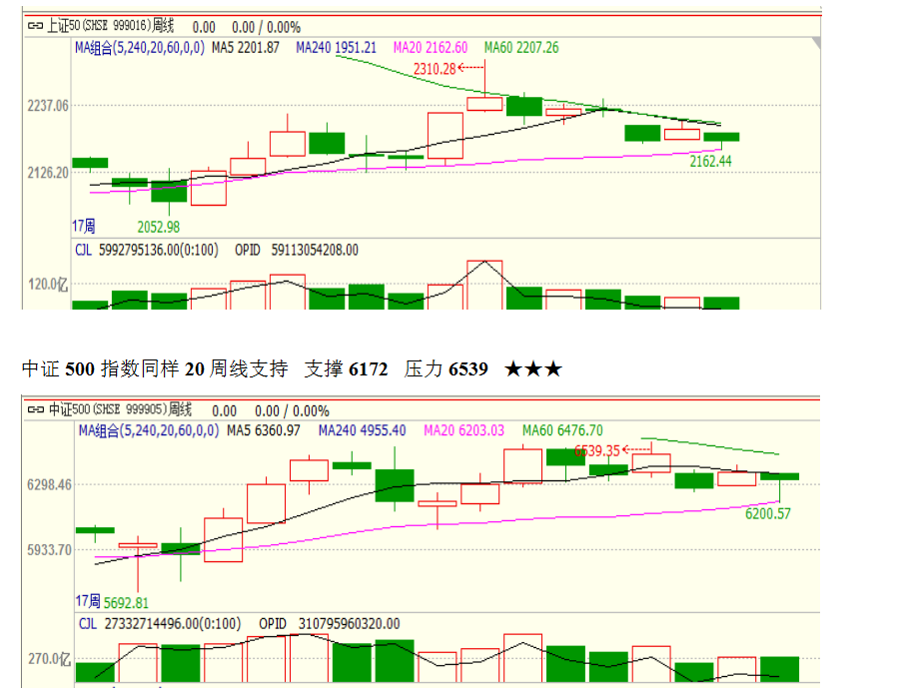Viewport: 904px width, 697px height.
Task: Click the 17周 label in 上证50 chart
Action: click(x=84, y=226)
